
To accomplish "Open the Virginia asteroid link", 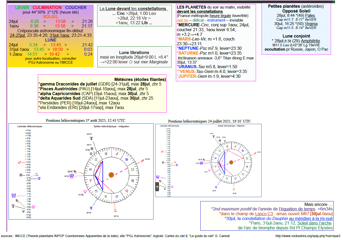I will pyautogui.click(x=311, y=24).
